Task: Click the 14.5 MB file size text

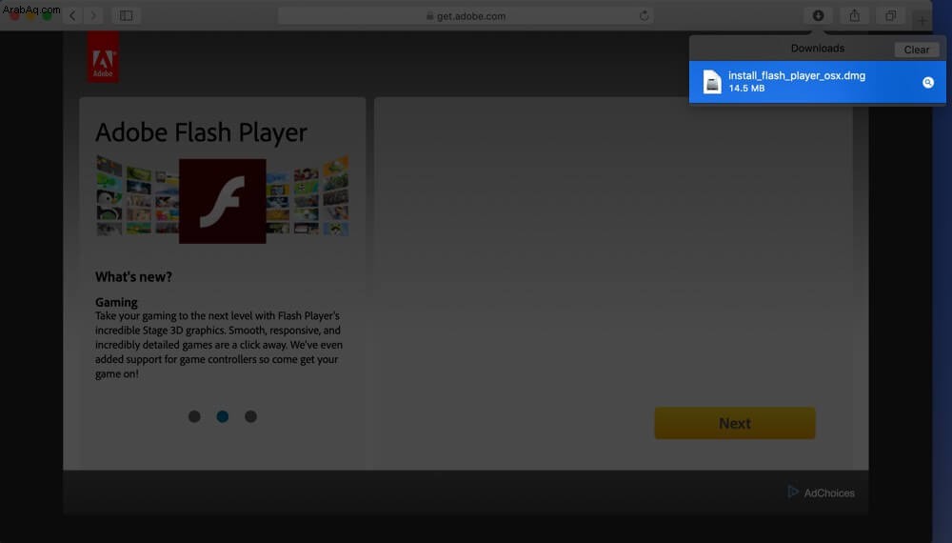Action: click(746, 89)
